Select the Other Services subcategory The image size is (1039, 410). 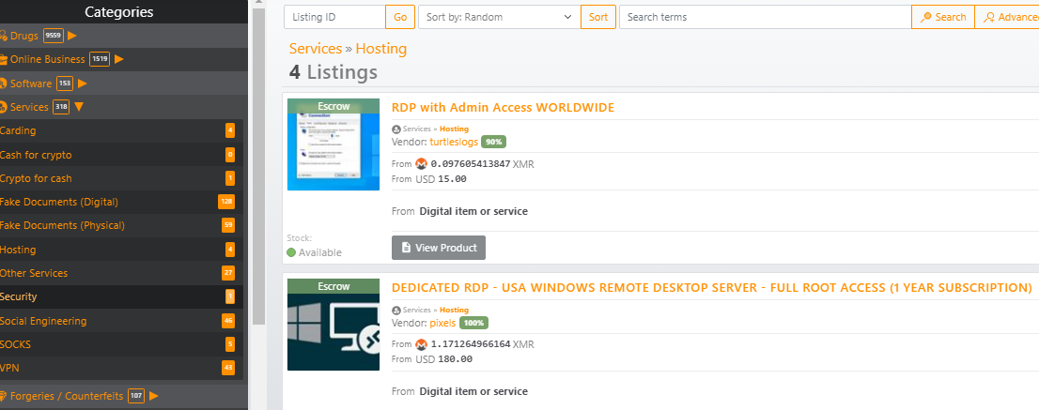(x=34, y=273)
